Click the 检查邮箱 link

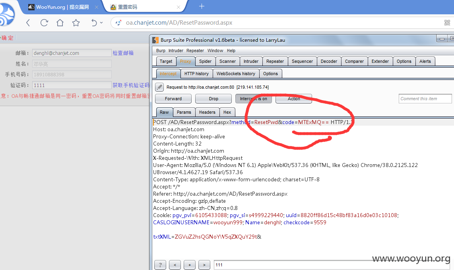[x=123, y=53]
